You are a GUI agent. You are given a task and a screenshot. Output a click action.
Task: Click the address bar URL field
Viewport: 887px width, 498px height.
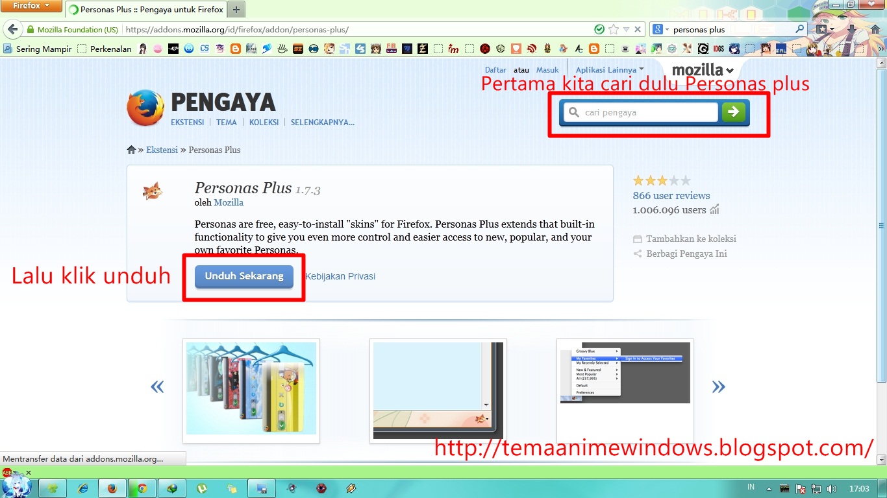[357, 29]
